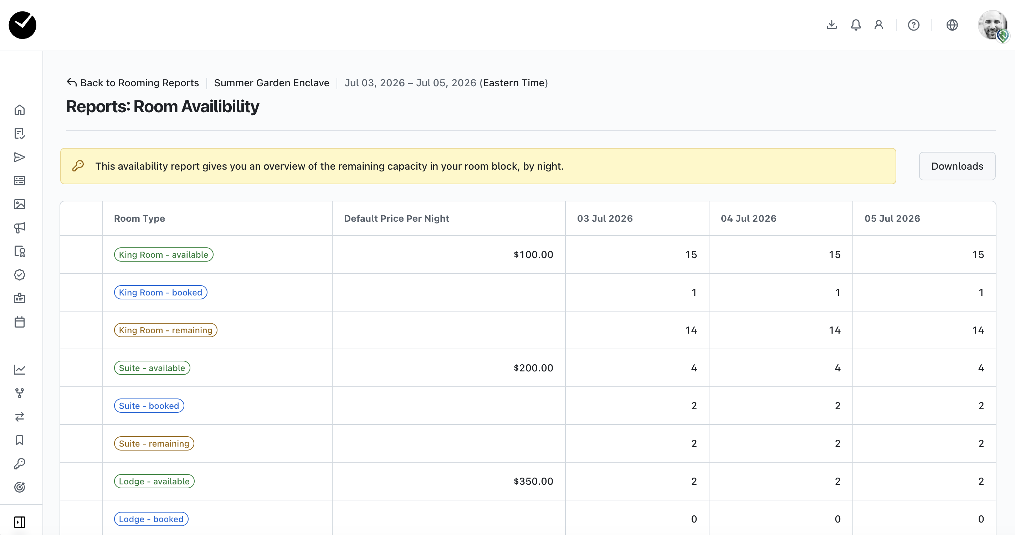The width and height of the screenshot is (1015, 535).
Task: Click the Room Type column header
Action: click(139, 218)
